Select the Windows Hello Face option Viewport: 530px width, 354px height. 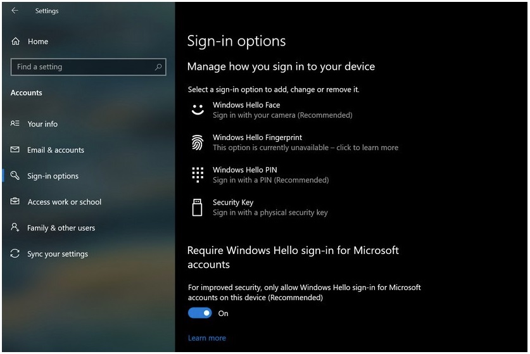point(272,110)
